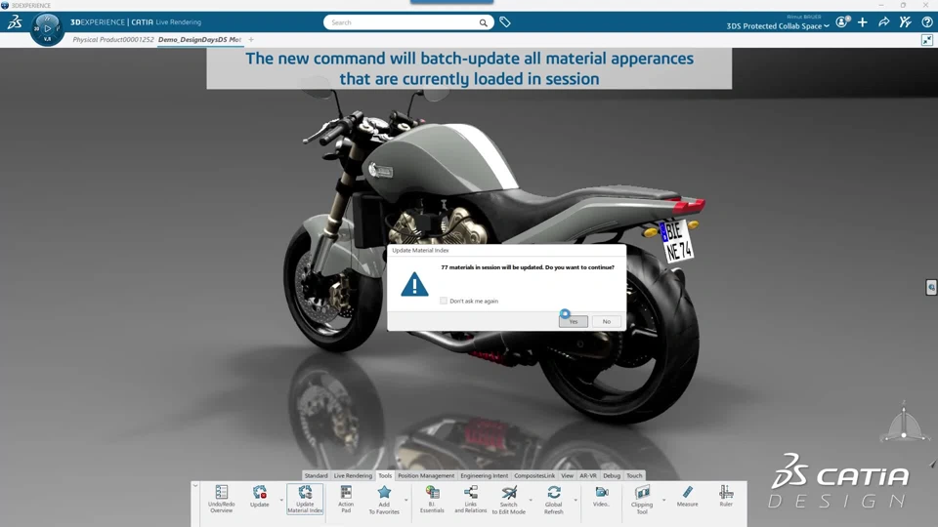Viewport: 938px width, 527px height.
Task: Switch to the Touch tab
Action: pos(634,475)
